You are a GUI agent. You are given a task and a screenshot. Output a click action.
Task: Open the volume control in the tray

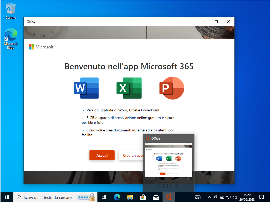click(235, 197)
